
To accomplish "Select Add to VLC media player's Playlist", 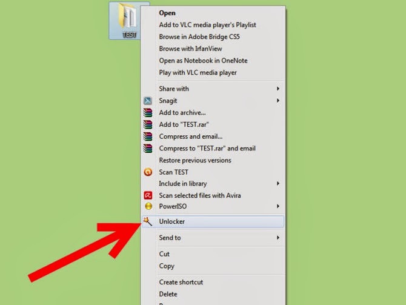I will coord(213,25).
